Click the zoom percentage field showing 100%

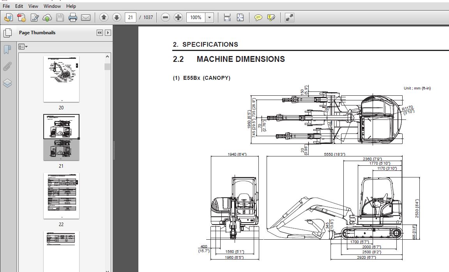click(196, 18)
